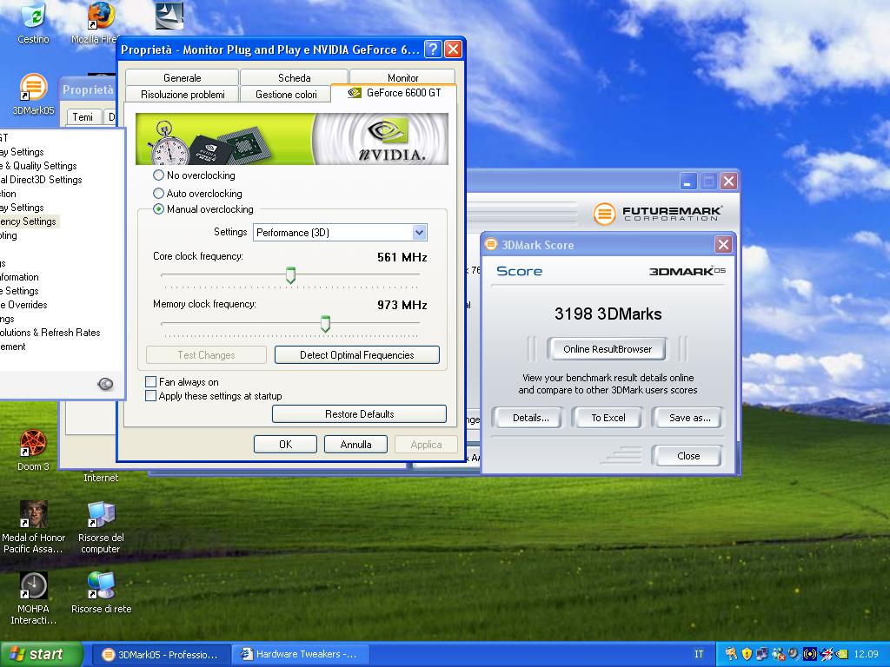Click the tray icon left of the wireless signal
The width and height of the screenshot is (890, 667).
pos(794,654)
